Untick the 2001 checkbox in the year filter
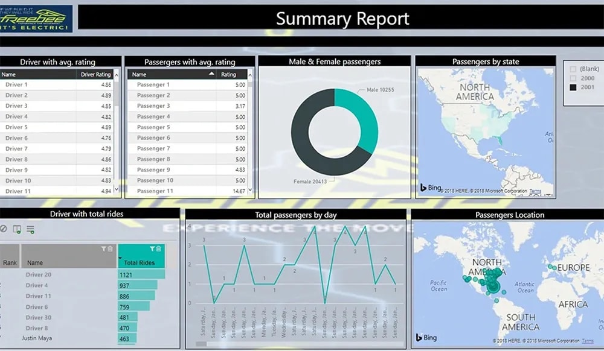This screenshot has height=351, width=604. click(573, 87)
